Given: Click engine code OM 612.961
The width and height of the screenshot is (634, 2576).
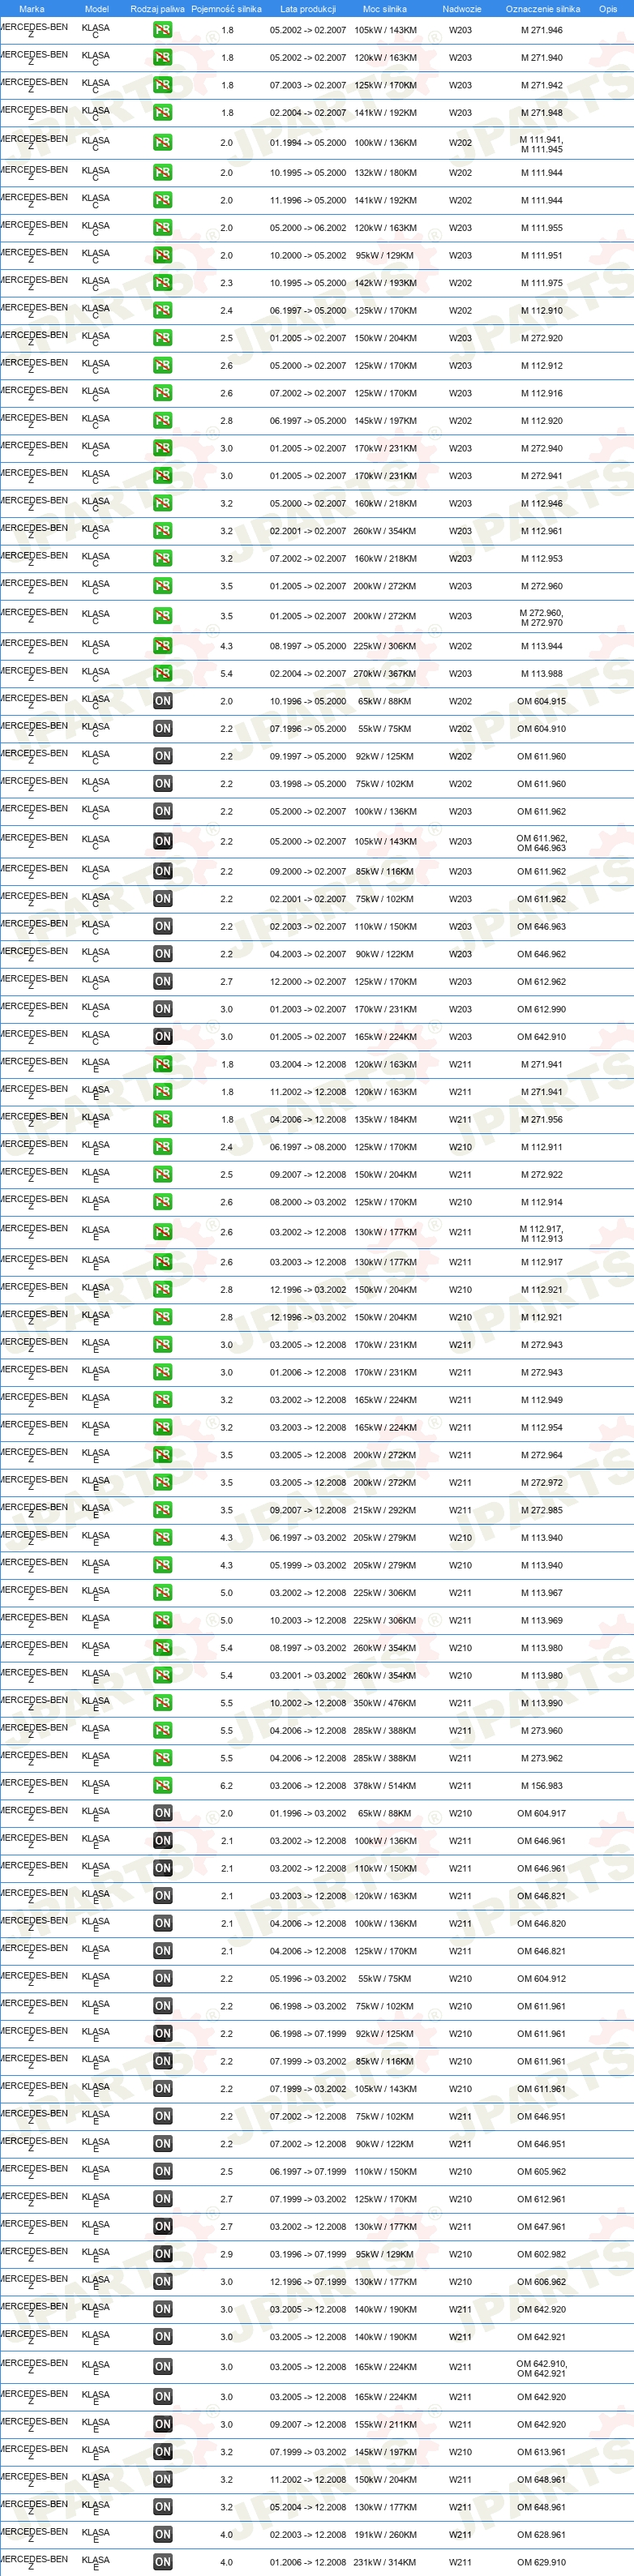Looking at the screenshot, I should pos(541,2199).
